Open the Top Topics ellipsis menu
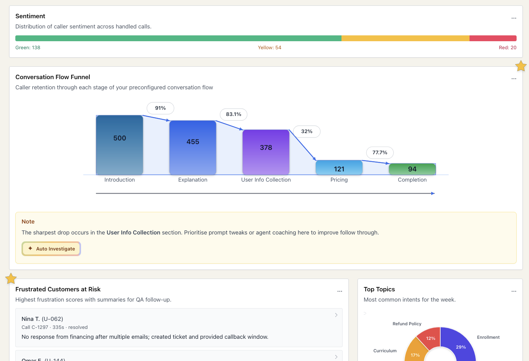This screenshot has height=361, width=529. click(x=514, y=291)
